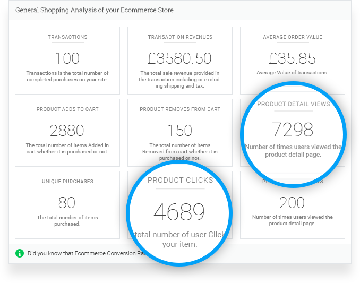
Task: Click the TRANSACTION REVENUES heading label
Action: pos(180,37)
